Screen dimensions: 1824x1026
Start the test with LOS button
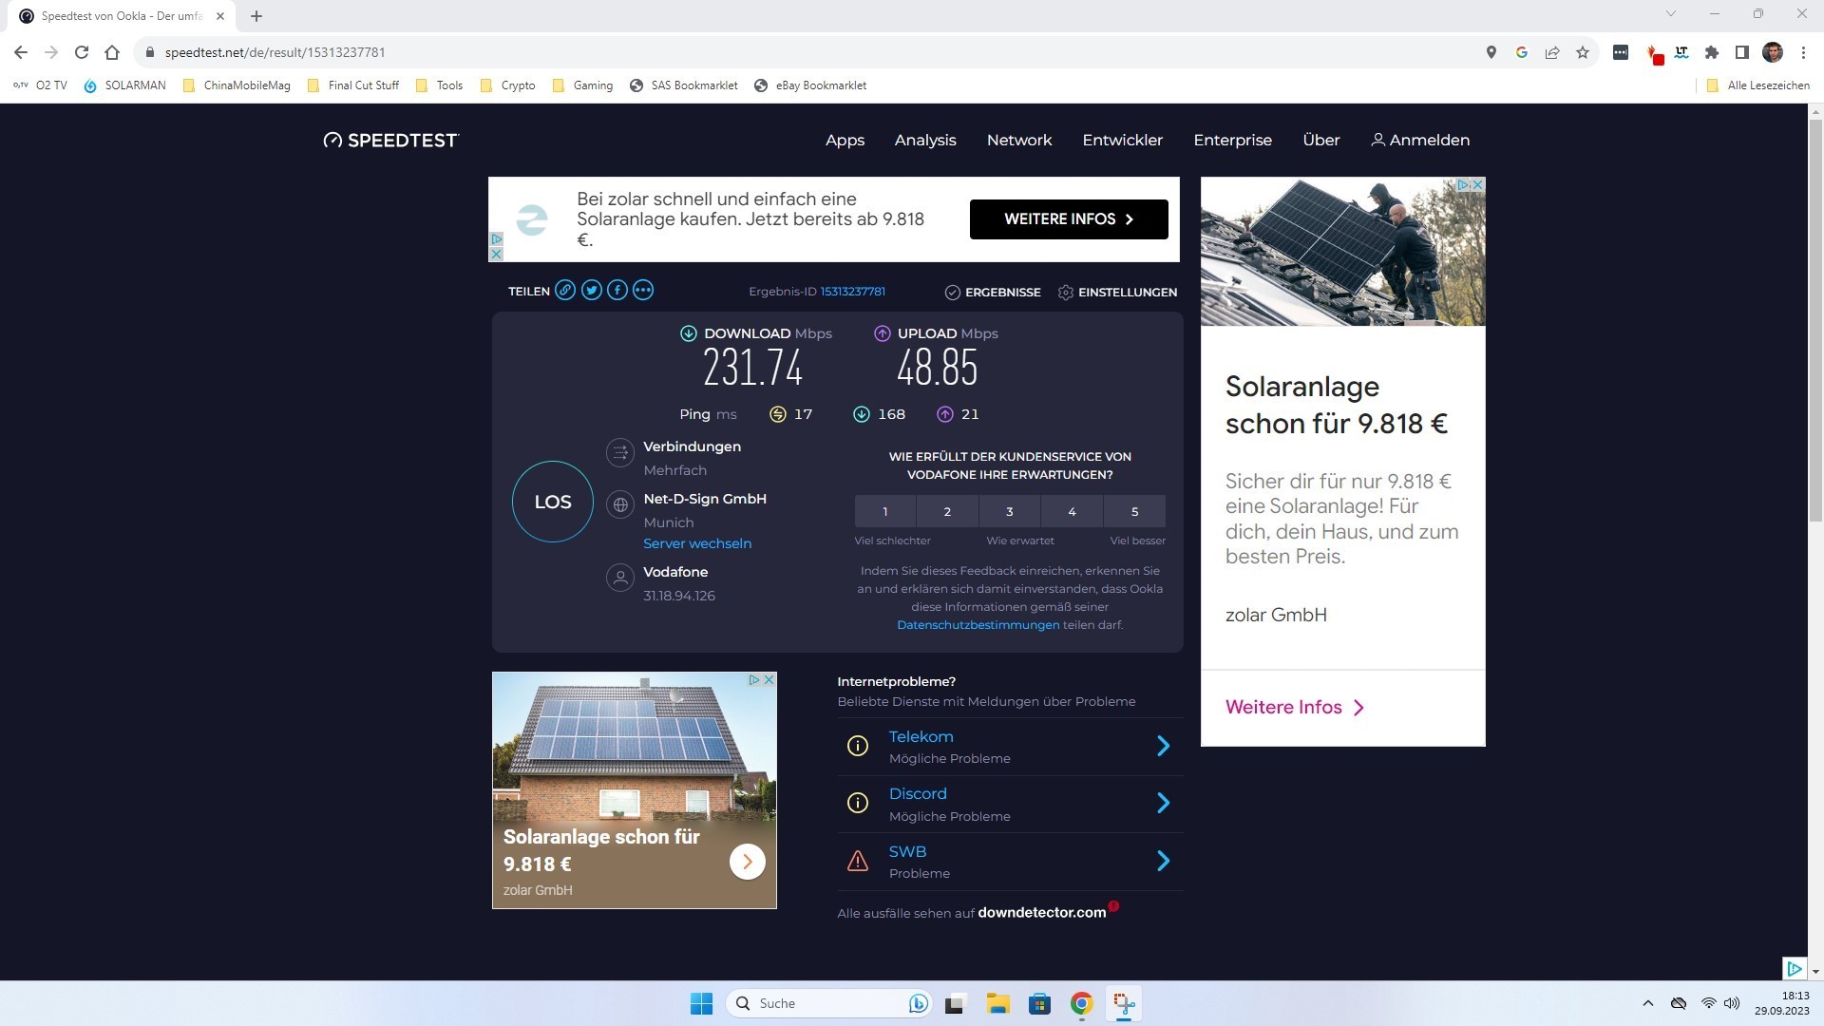[553, 502]
